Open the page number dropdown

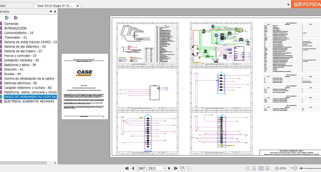pyautogui.click(x=164, y=168)
